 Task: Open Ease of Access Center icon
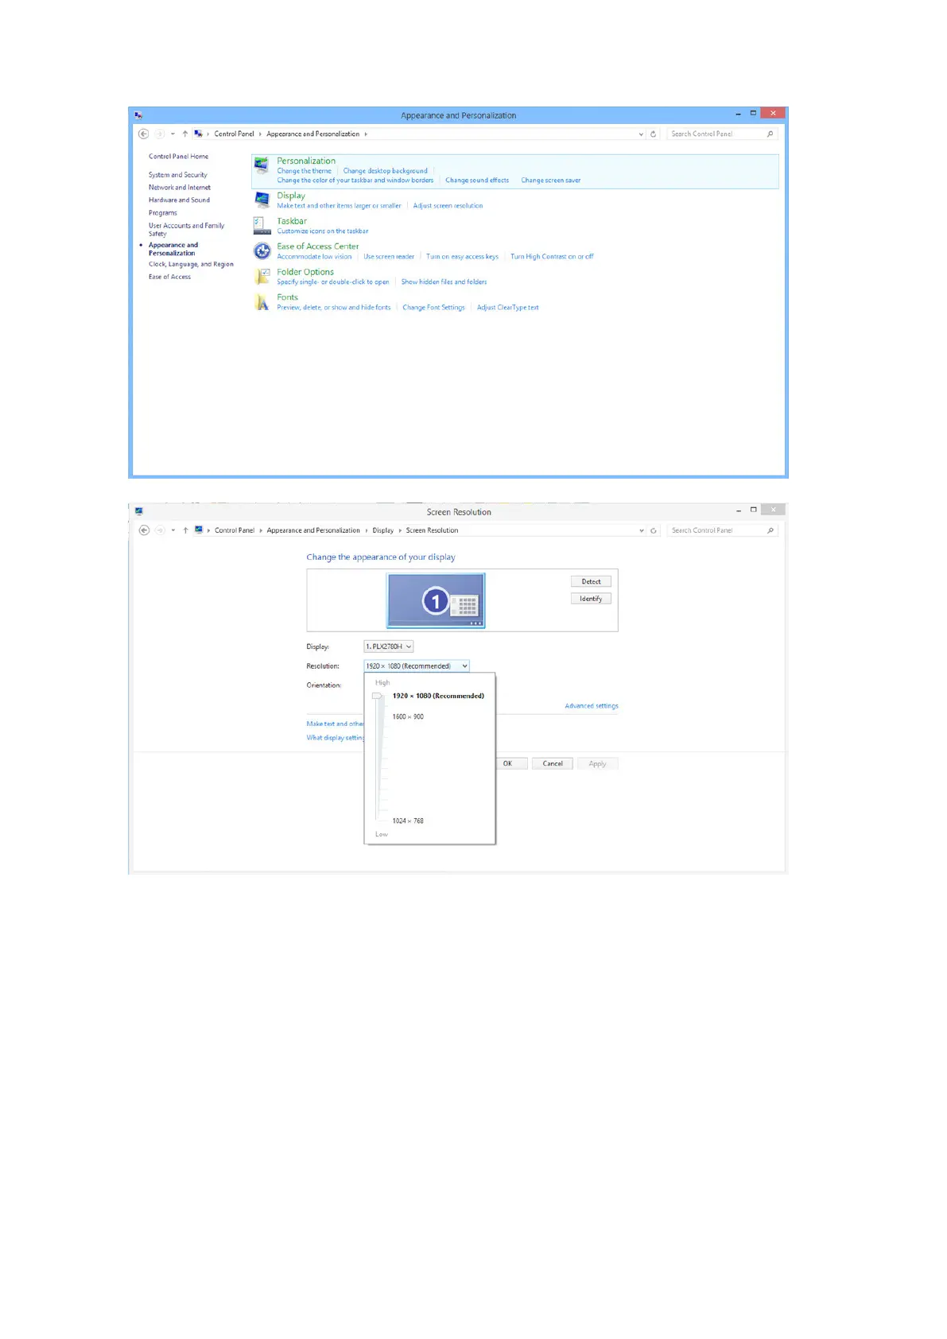(x=262, y=251)
